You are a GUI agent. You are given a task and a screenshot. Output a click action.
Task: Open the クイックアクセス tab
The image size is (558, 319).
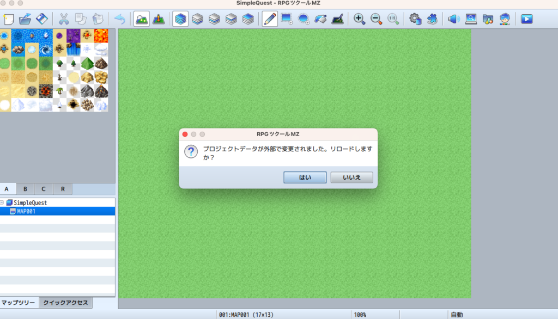[x=65, y=303]
